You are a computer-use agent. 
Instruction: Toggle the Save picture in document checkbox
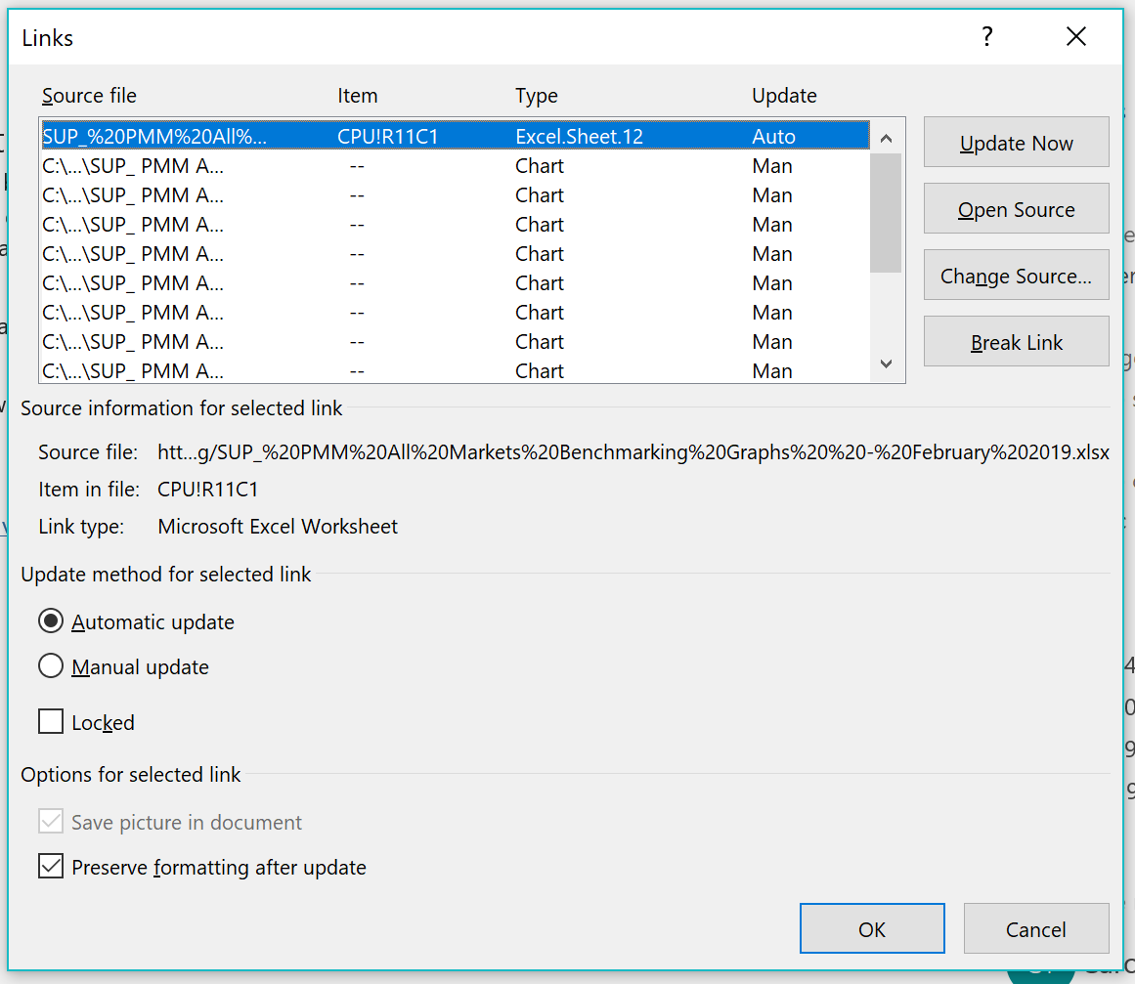51,822
